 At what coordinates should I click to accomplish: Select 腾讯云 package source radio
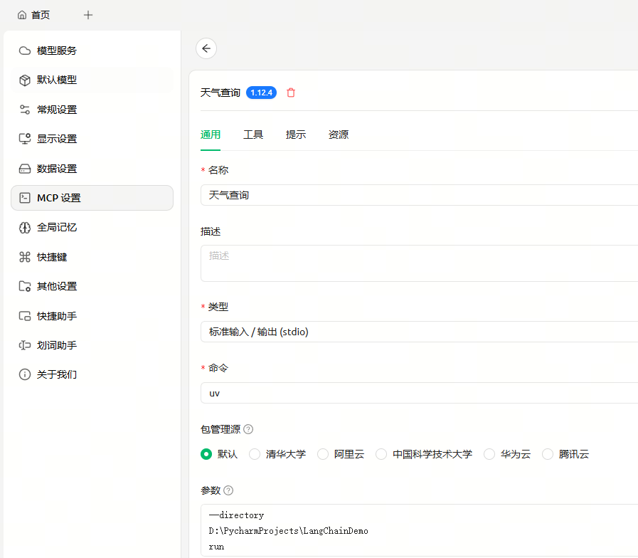coord(548,454)
